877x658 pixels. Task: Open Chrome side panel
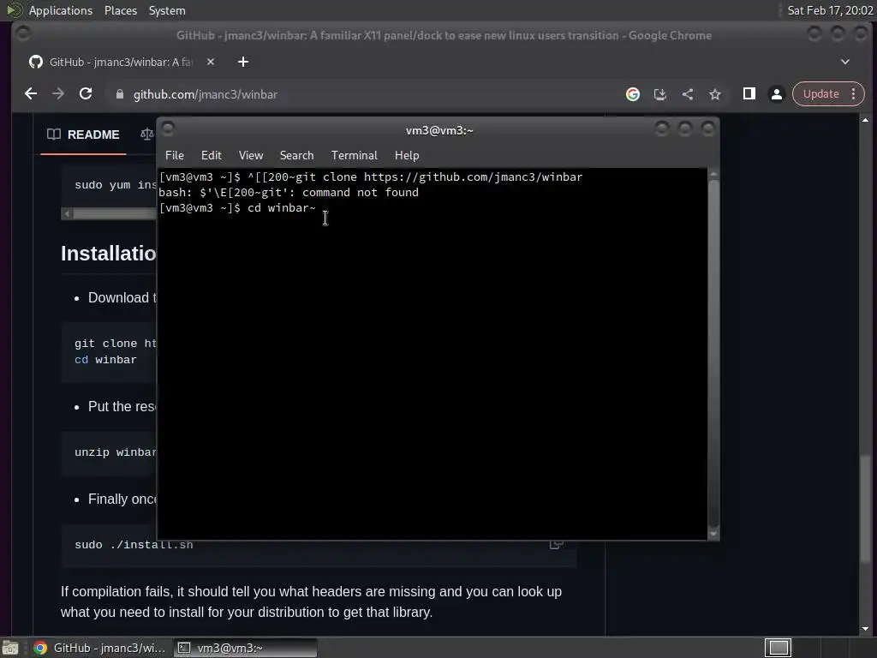click(749, 94)
